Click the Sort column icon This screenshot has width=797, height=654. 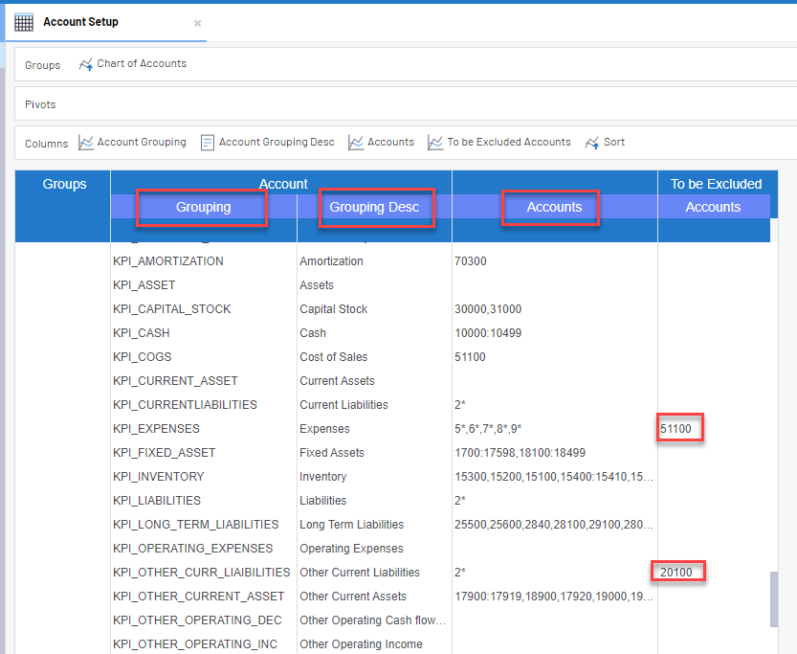(x=592, y=143)
